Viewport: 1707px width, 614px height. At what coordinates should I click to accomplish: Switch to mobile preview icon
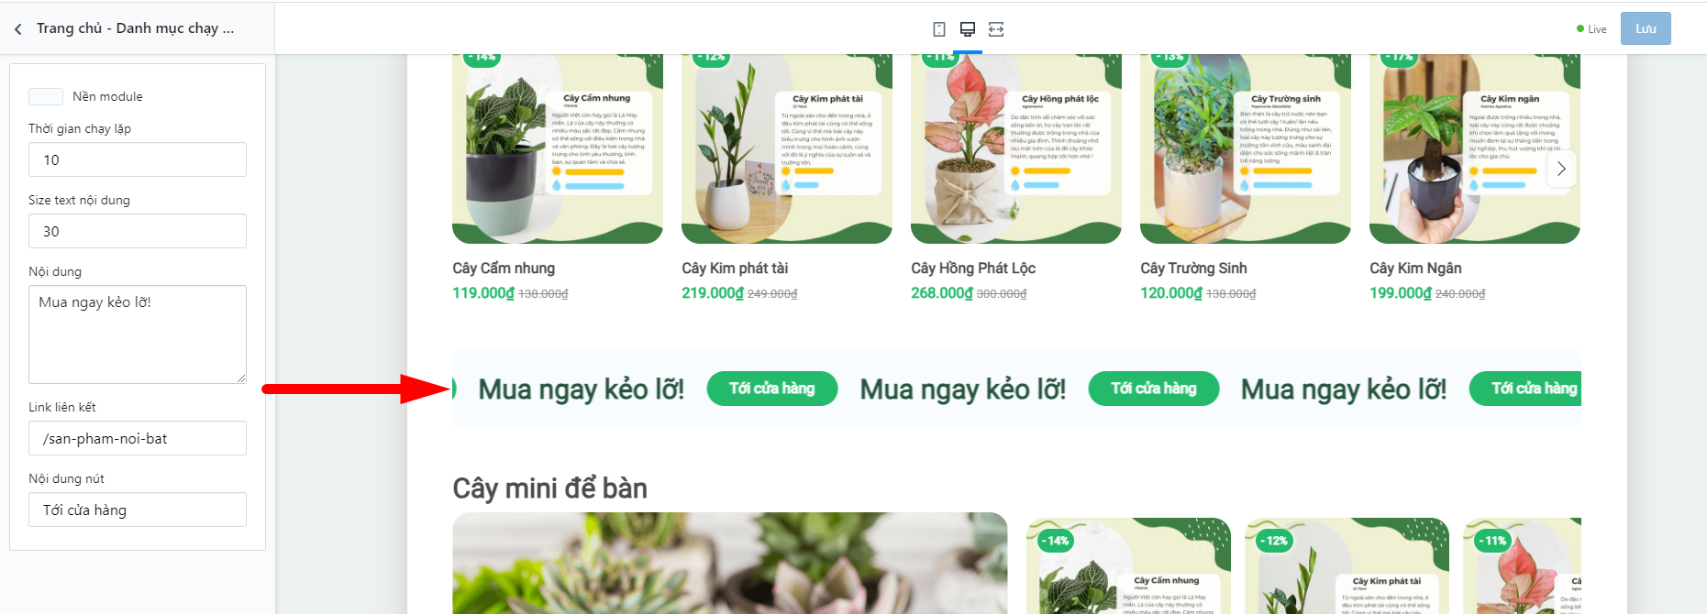click(939, 29)
